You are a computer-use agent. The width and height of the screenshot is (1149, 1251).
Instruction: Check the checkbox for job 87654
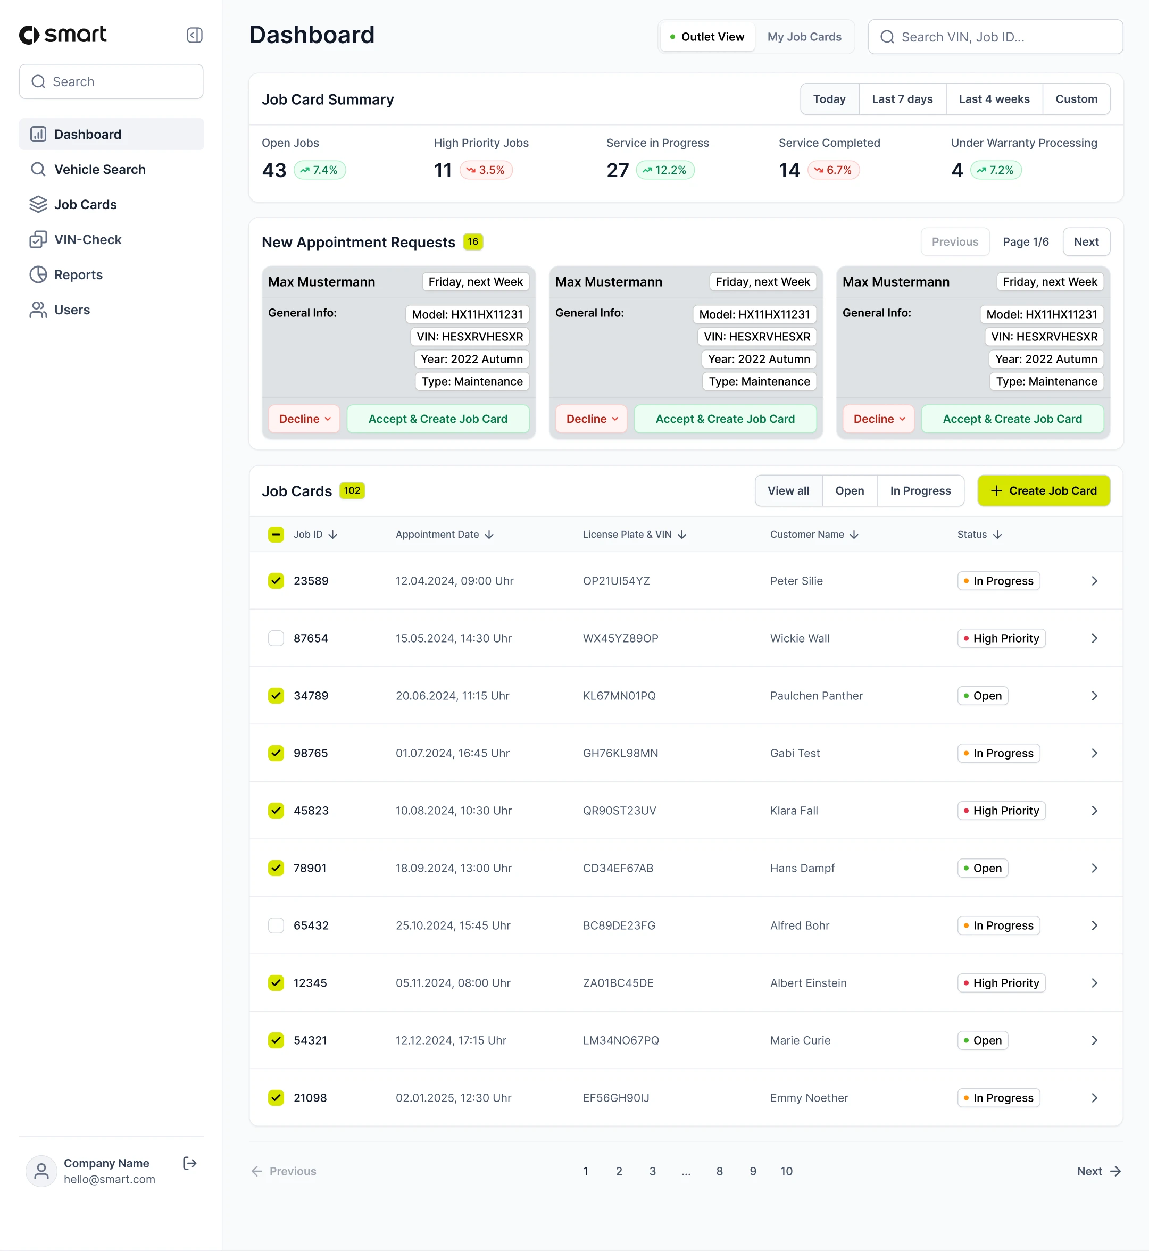[x=276, y=638]
